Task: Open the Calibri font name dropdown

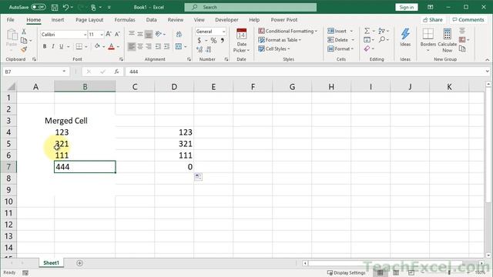Action: (x=85, y=35)
